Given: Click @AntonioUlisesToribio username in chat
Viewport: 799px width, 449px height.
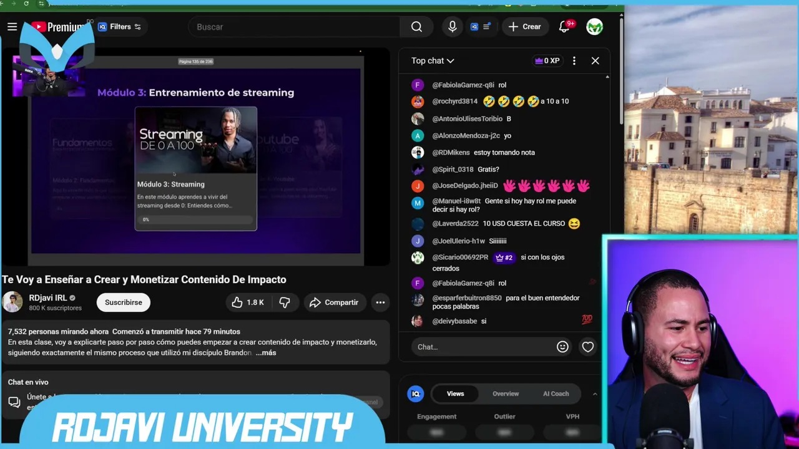Looking at the screenshot, I should coord(467,118).
